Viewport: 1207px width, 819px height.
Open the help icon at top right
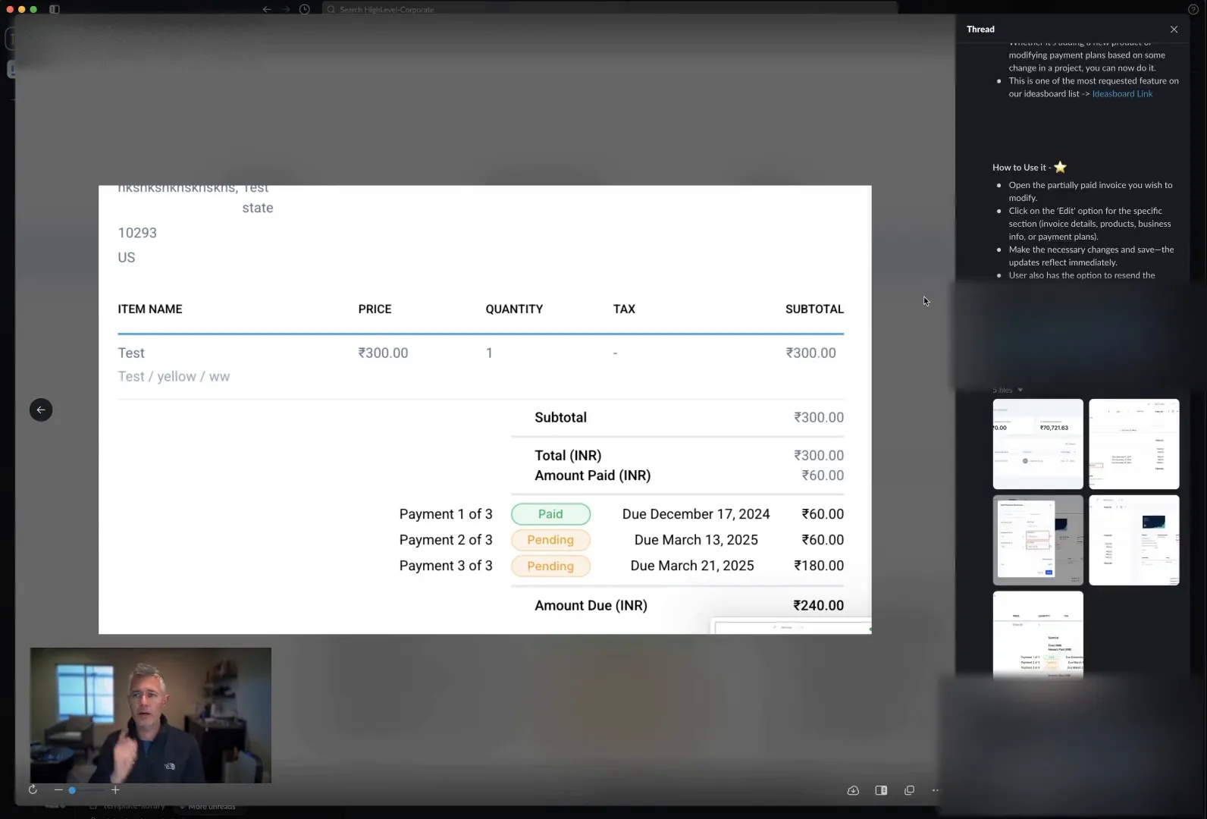tap(1193, 9)
